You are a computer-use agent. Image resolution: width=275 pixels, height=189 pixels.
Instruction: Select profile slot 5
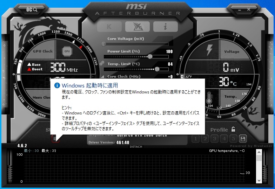pos(234,139)
